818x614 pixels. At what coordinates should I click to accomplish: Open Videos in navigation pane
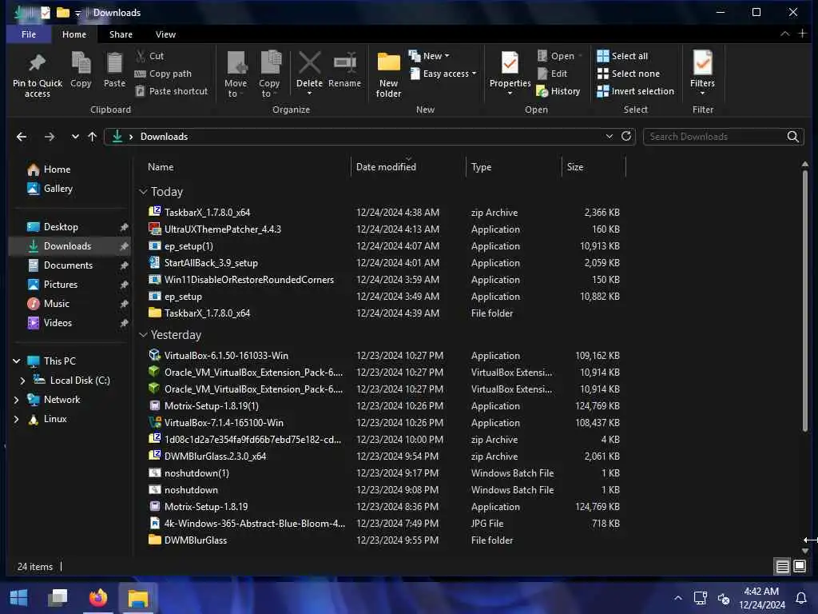(x=50, y=323)
